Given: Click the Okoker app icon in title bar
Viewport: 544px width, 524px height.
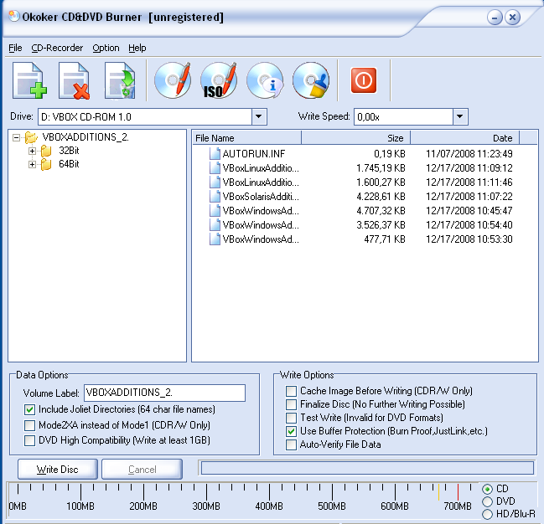Looking at the screenshot, I should click(14, 16).
